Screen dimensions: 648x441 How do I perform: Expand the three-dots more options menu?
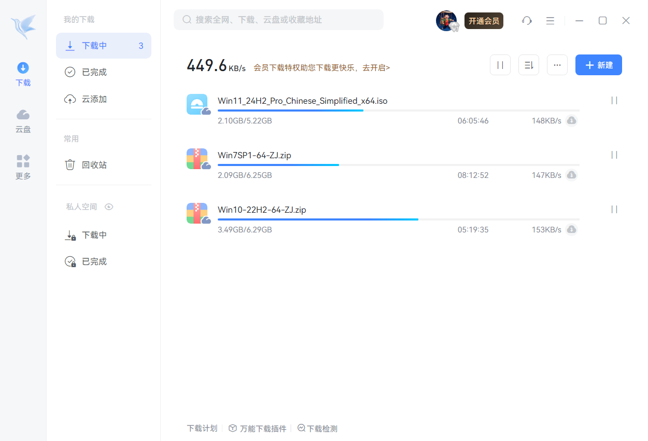point(557,65)
